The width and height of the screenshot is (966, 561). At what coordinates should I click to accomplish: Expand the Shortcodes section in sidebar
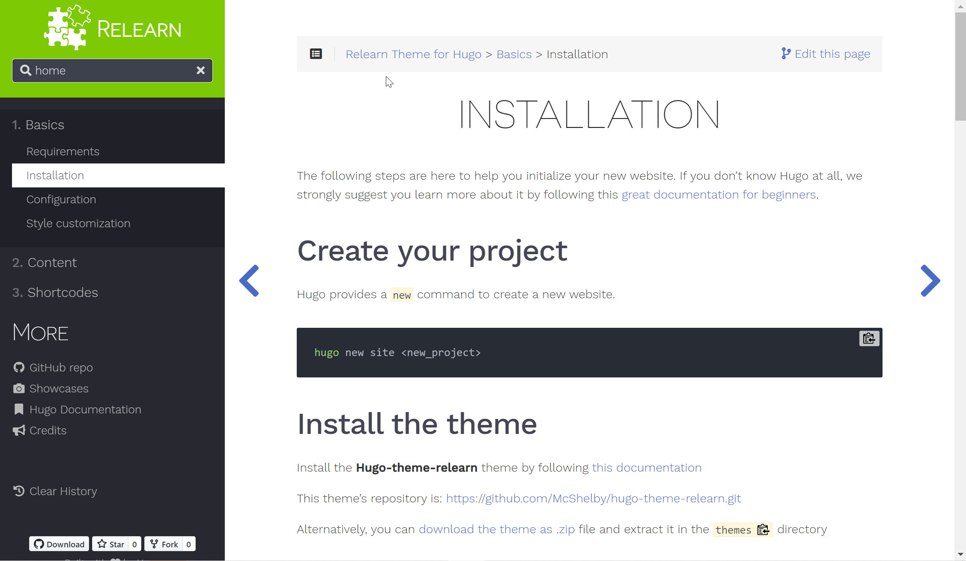(x=62, y=292)
